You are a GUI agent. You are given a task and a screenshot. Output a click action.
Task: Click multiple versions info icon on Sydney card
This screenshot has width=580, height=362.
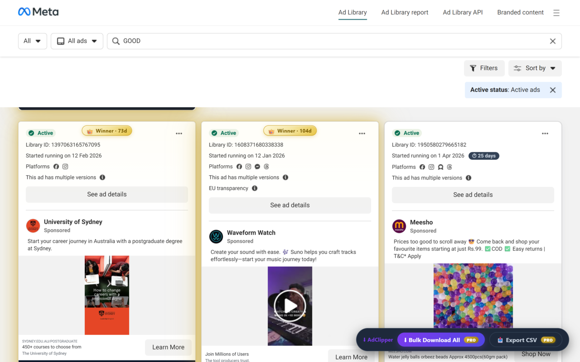[102, 177]
